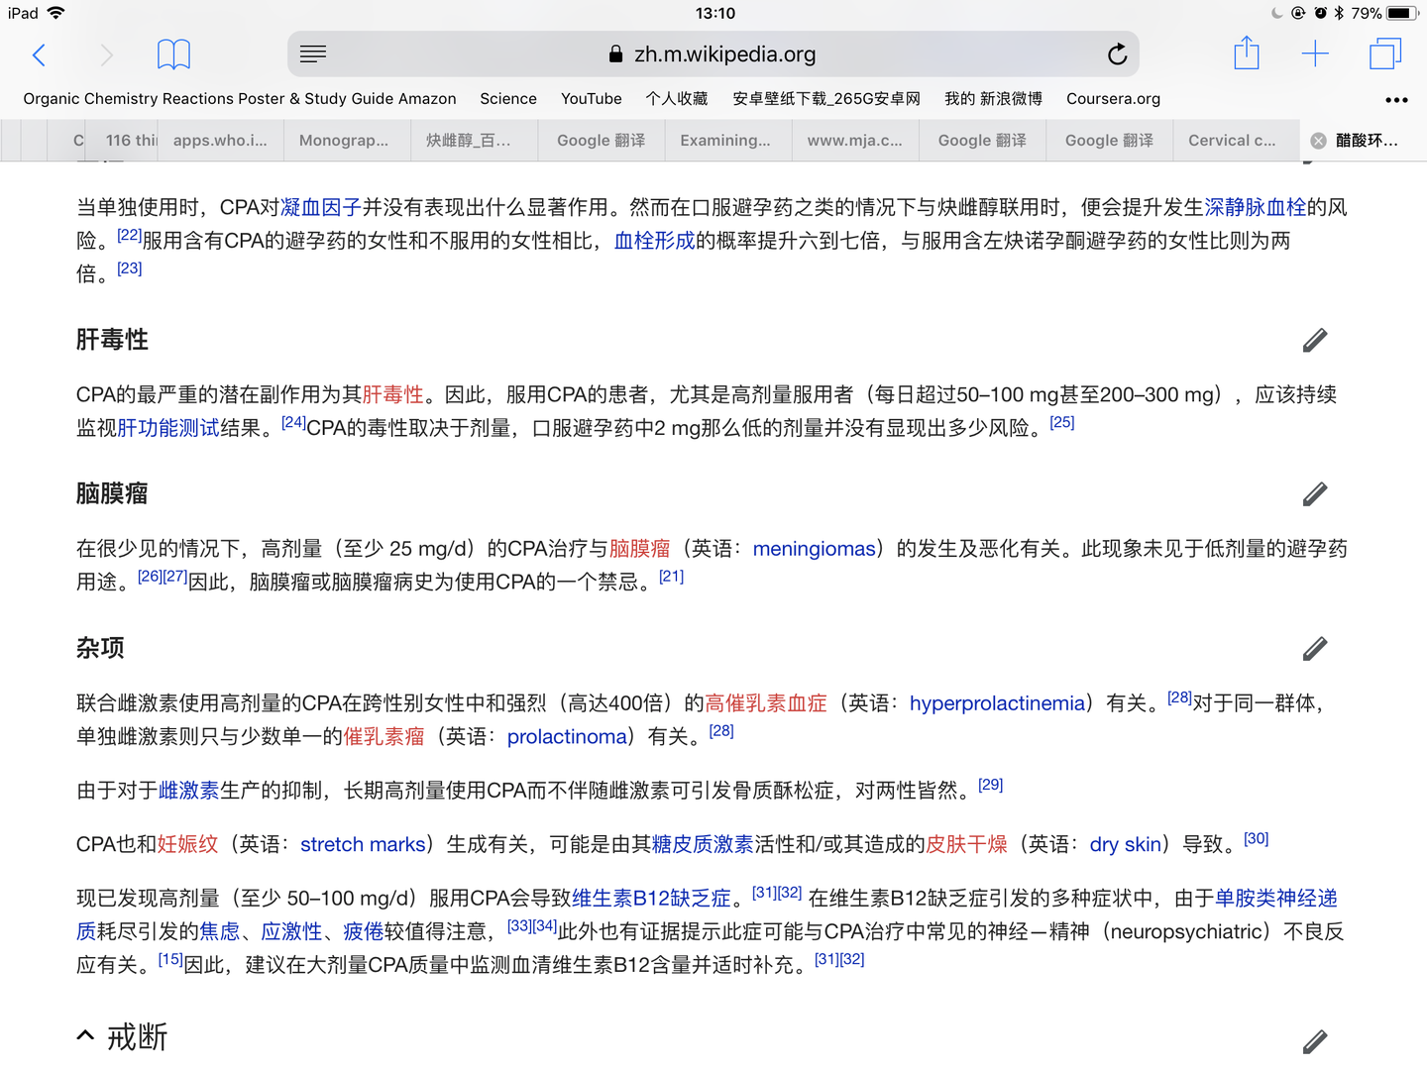Jump to citation [22]

click(x=130, y=235)
